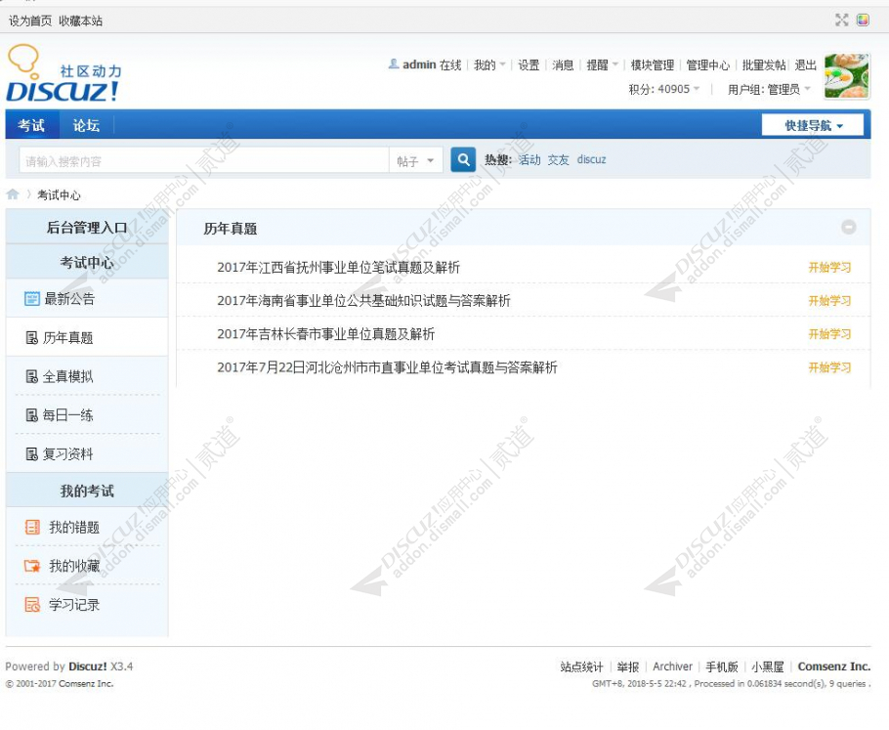
Task: Open the 快捷导航 dropdown
Action: (813, 125)
